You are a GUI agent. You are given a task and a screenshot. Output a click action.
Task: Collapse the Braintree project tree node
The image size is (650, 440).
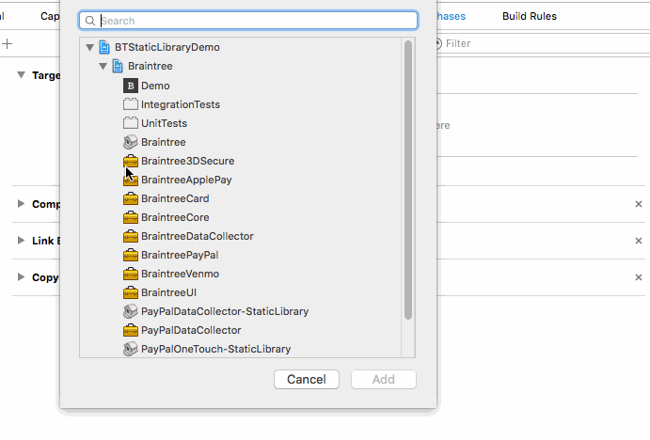pos(103,67)
